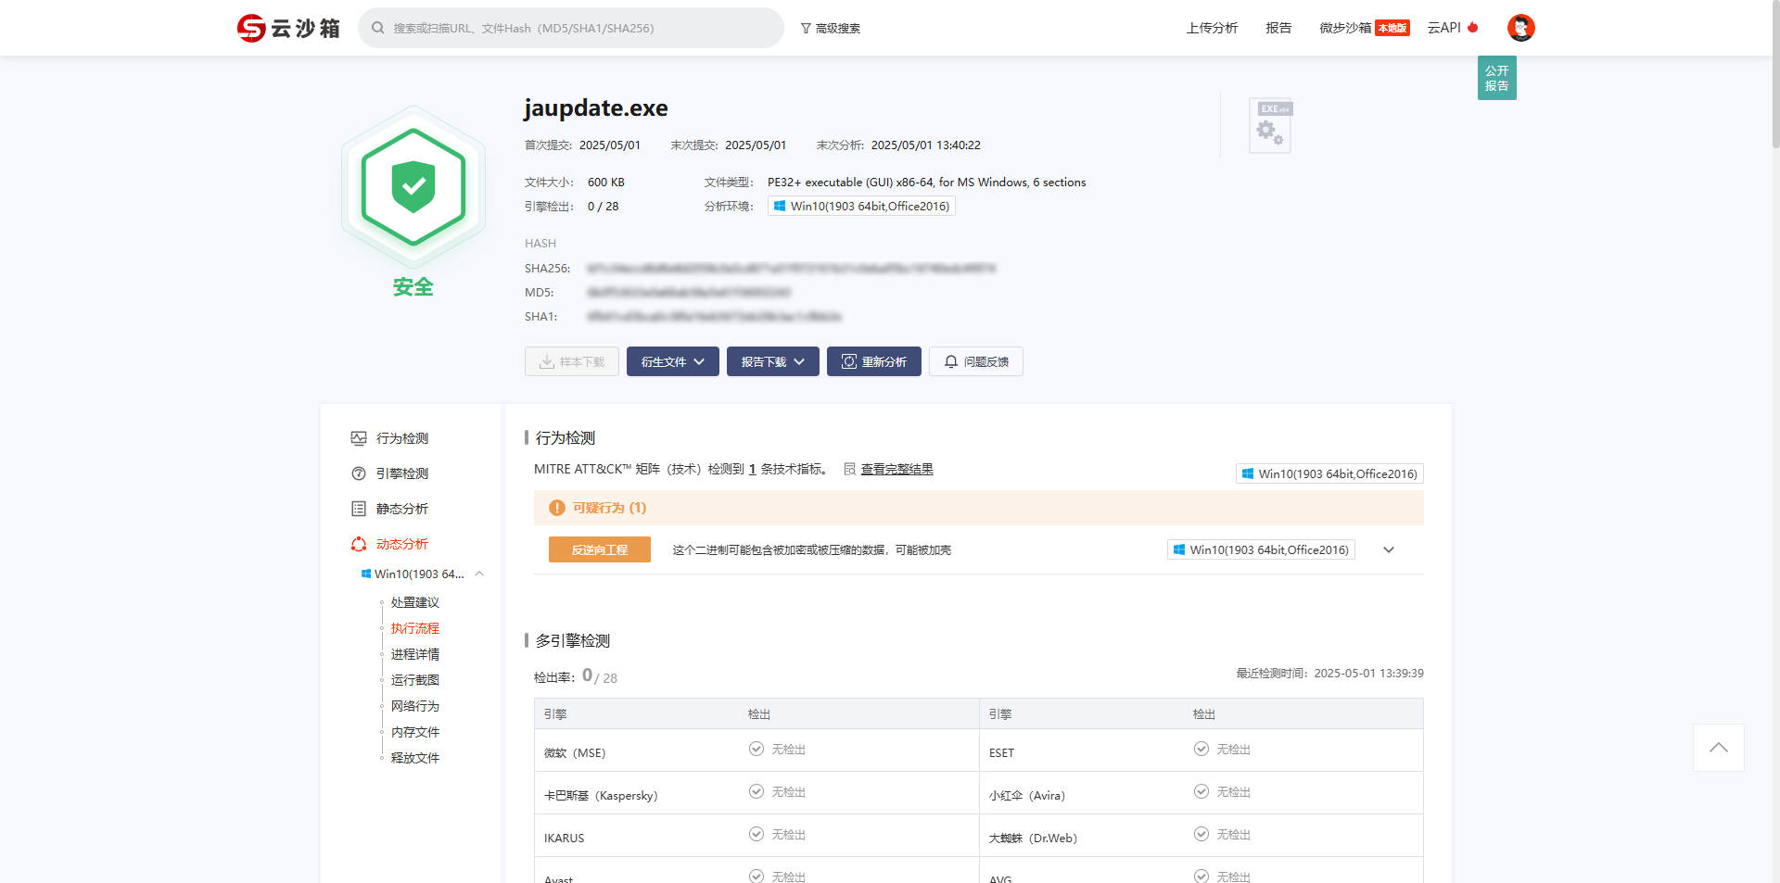Screen dimensions: 1780x883
Task: Click the 问题反馈 button
Action: (x=976, y=361)
